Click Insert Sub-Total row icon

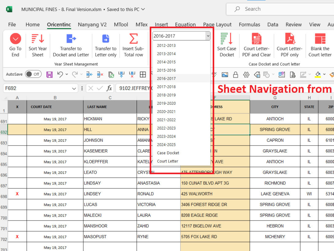click(133, 39)
